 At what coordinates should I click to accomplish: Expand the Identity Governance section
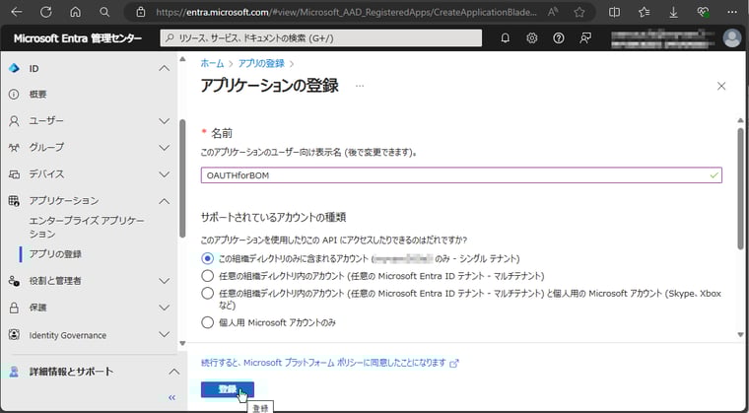164,334
